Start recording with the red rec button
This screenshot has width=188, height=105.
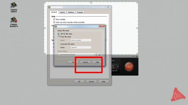pos(129,67)
